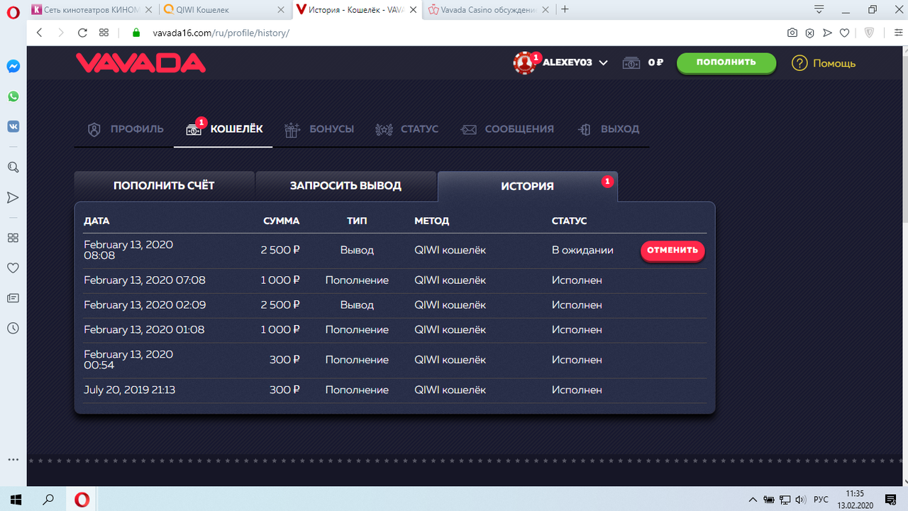
Task: Click Сумма column header
Action: click(282, 221)
